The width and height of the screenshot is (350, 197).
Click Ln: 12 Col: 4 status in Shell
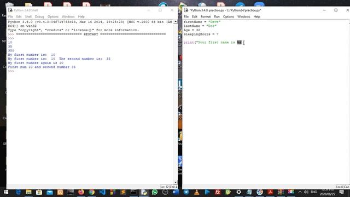tap(169, 187)
